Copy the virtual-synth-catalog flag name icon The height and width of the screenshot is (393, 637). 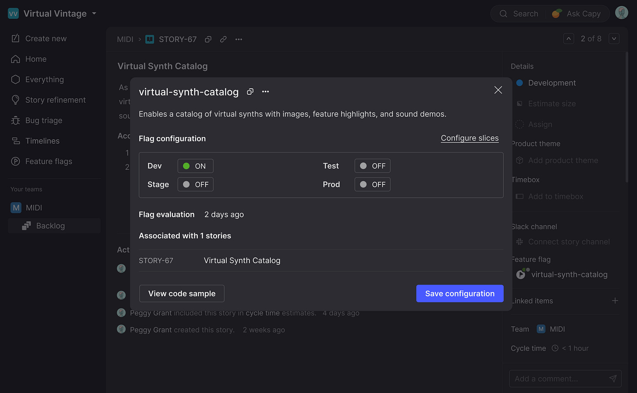(250, 92)
